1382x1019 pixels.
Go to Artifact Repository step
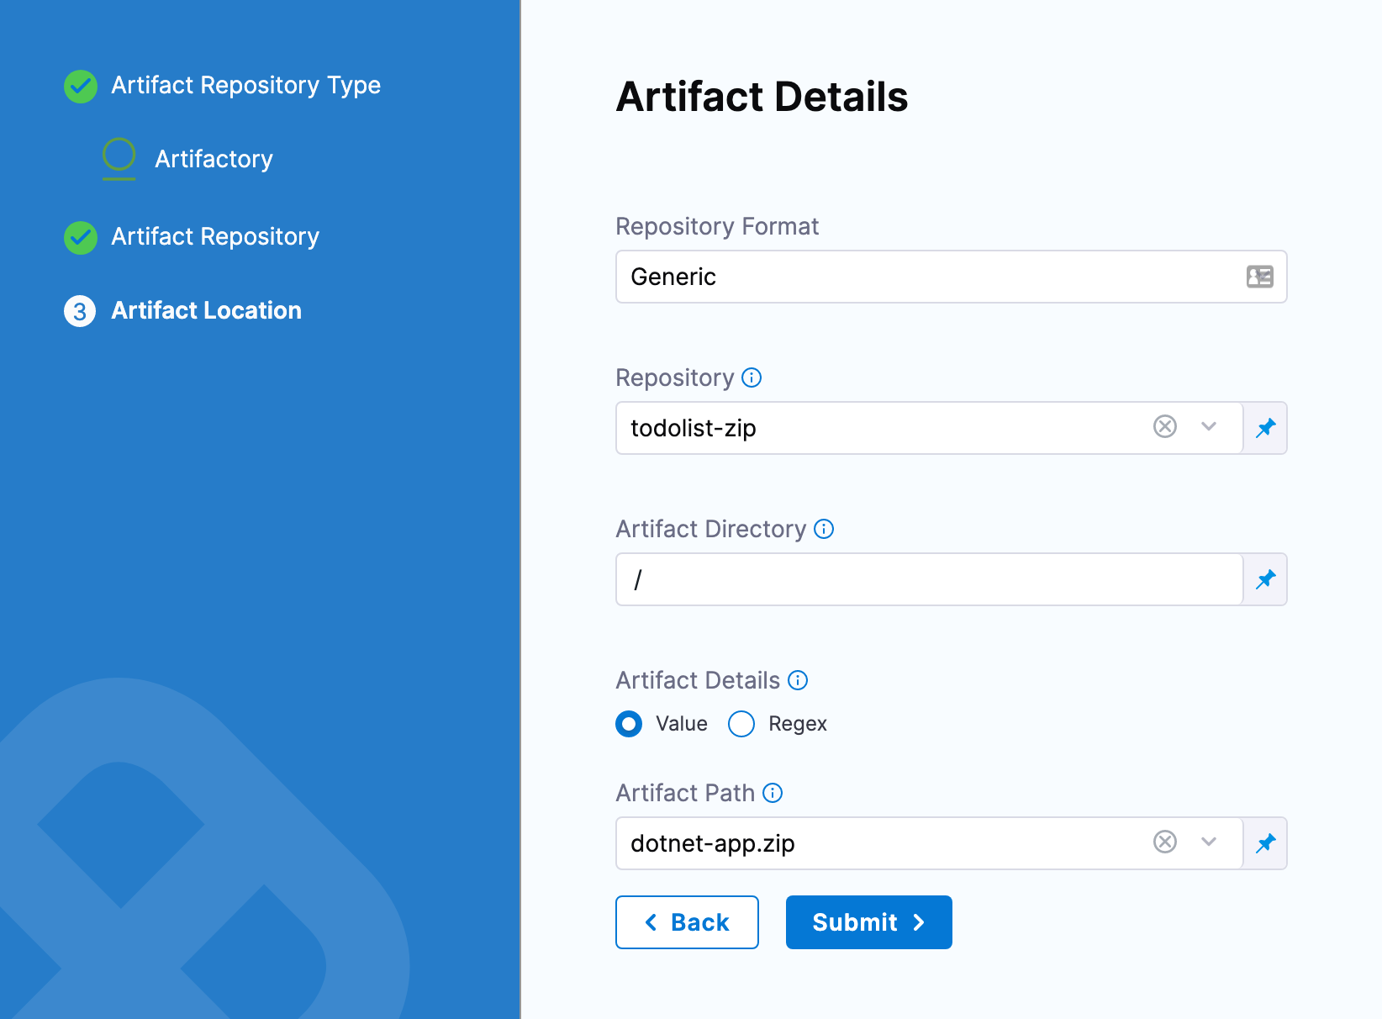215,237
